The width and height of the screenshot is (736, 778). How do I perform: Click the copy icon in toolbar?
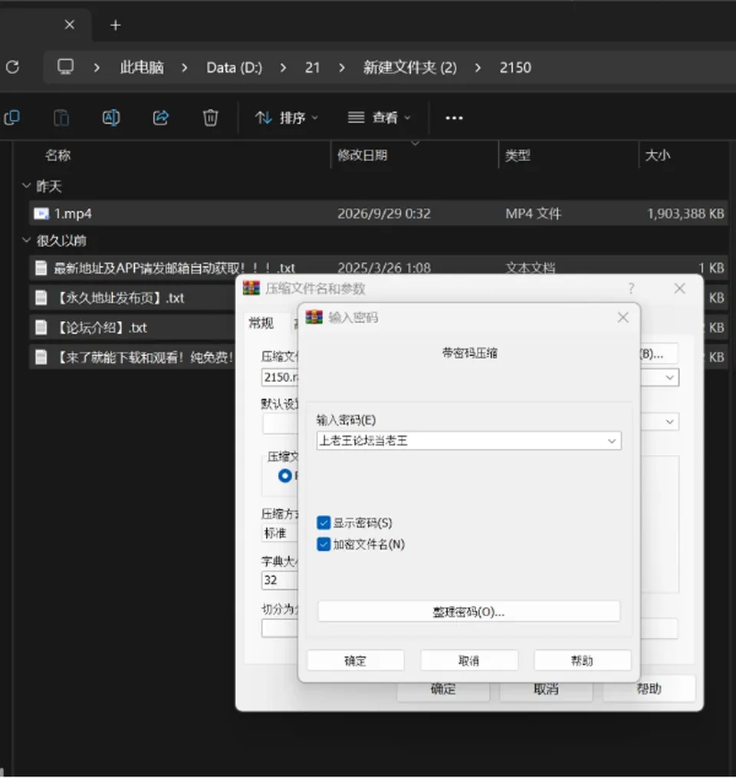tap(12, 117)
